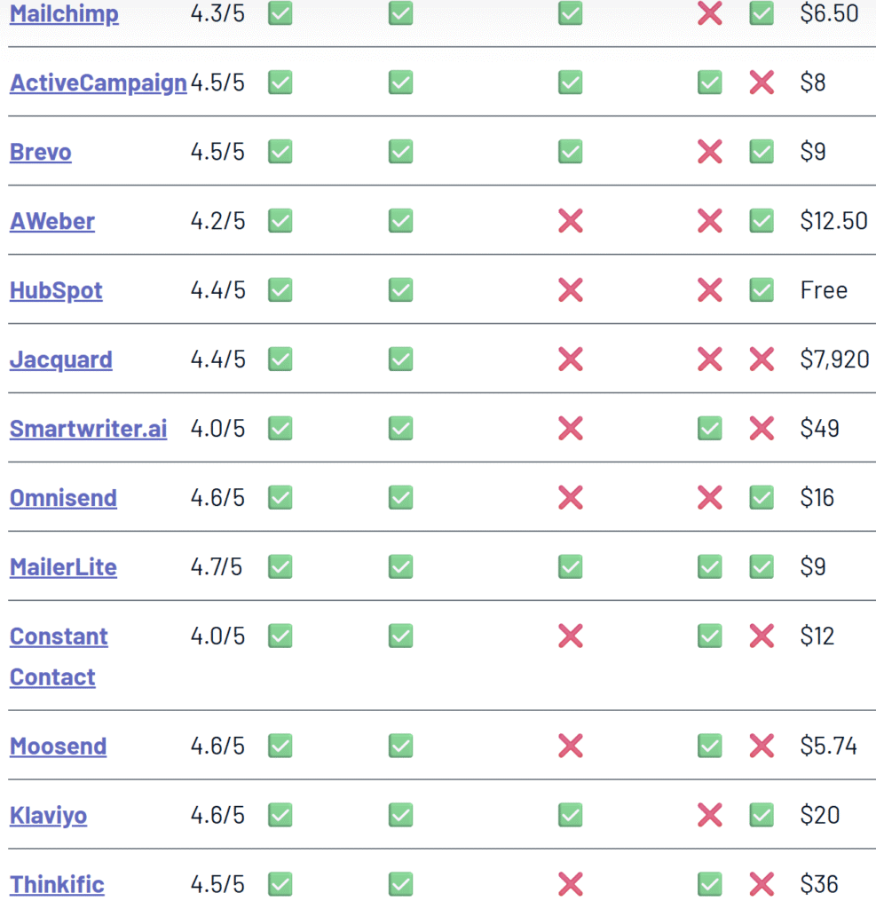This screenshot has width=876, height=909.
Task: Click the red X beside Jacquard's $7,920 price
Action: (762, 360)
